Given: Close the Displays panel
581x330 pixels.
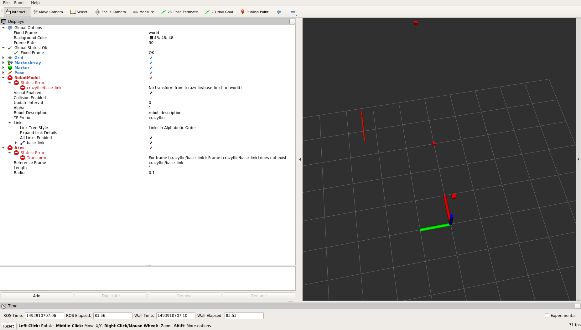Looking at the screenshot, I should coord(292,22).
